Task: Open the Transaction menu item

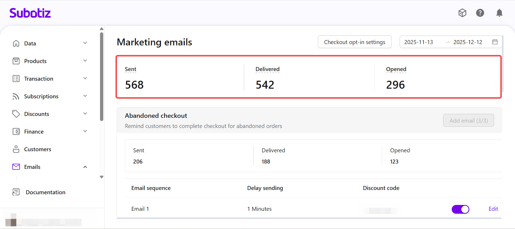Action: [x=39, y=79]
